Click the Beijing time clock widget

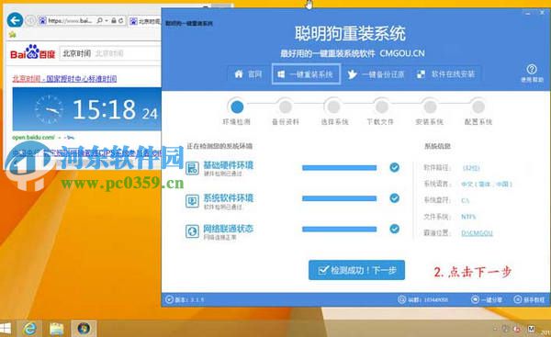(x=87, y=109)
